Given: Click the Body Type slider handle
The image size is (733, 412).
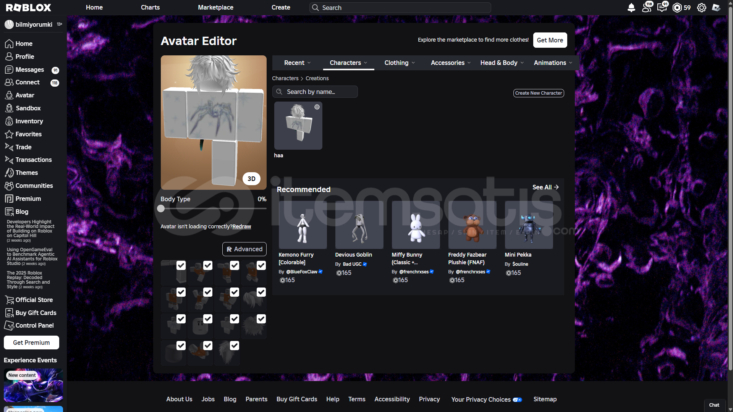Looking at the screenshot, I should click(x=161, y=208).
